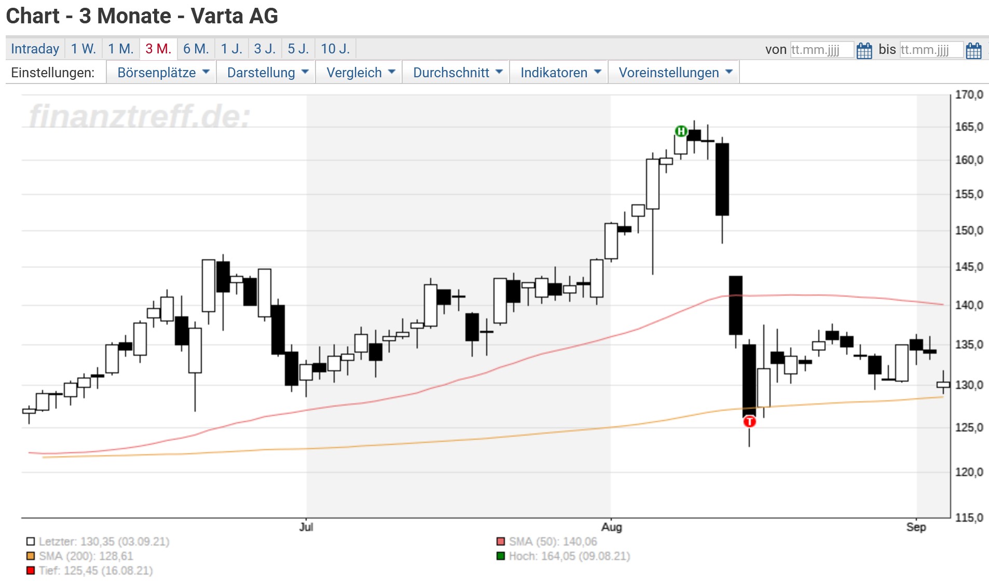This screenshot has width=989, height=587.
Task: Expand the Indikatoren dropdown
Action: coord(559,73)
